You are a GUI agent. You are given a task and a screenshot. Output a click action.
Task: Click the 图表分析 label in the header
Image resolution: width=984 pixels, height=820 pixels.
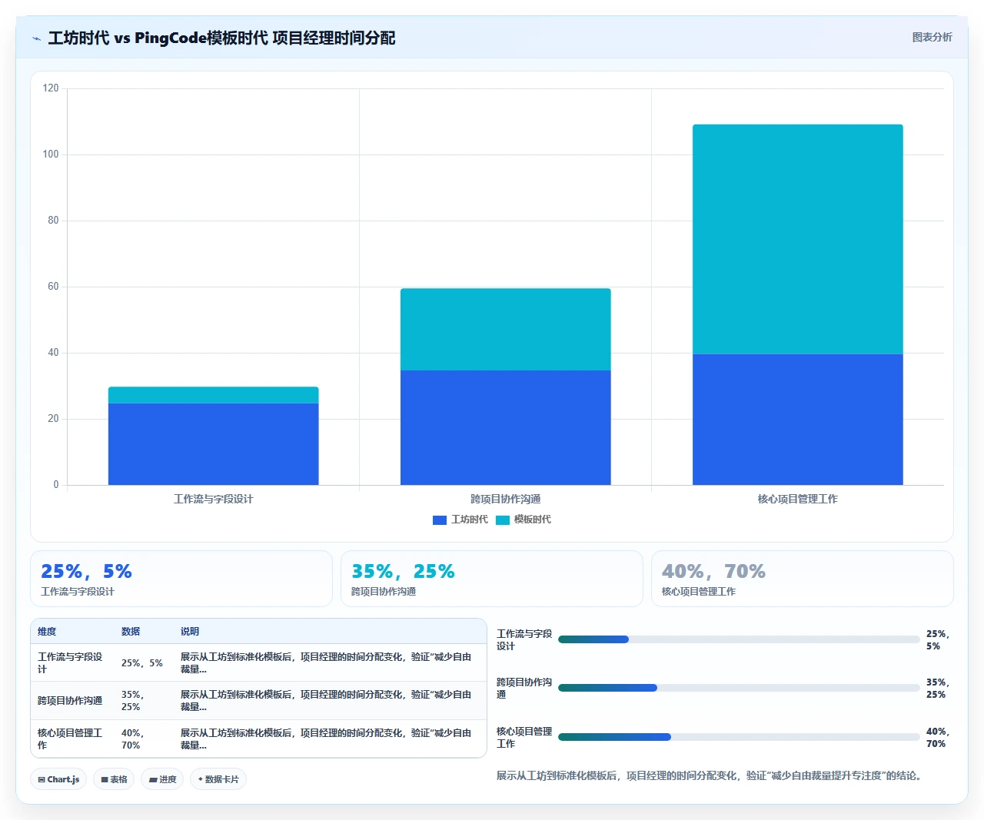[932, 37]
